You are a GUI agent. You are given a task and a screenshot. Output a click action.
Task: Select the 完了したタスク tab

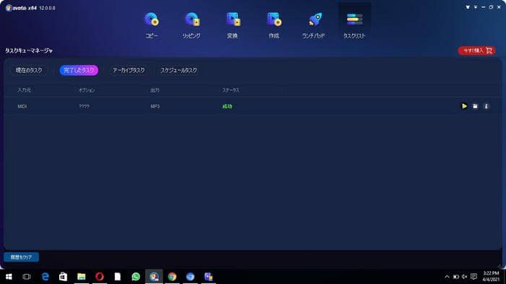point(79,70)
